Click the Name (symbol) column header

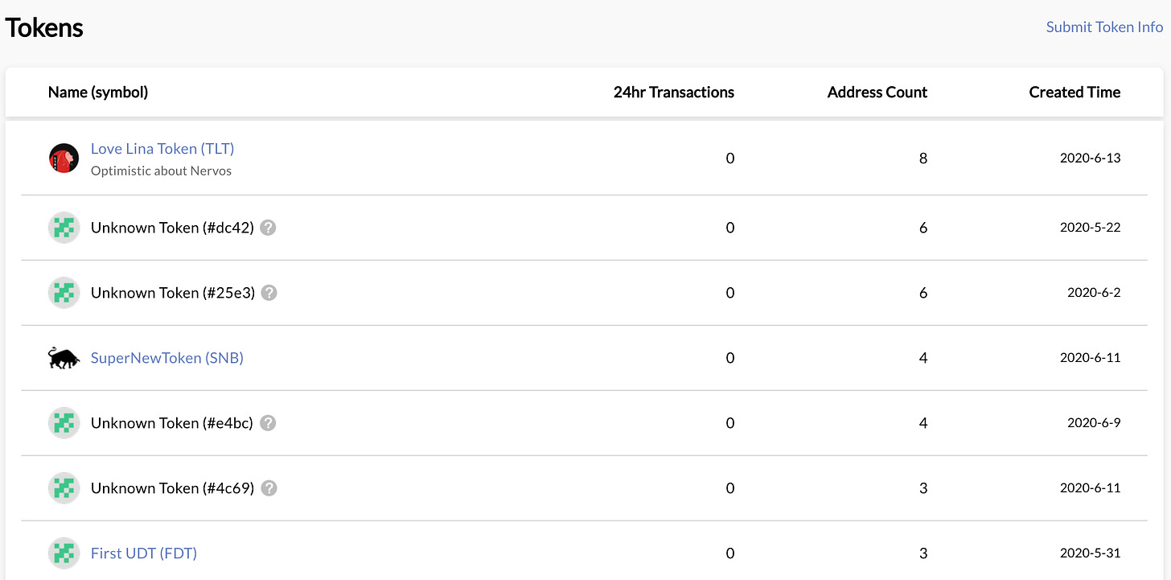(x=98, y=93)
